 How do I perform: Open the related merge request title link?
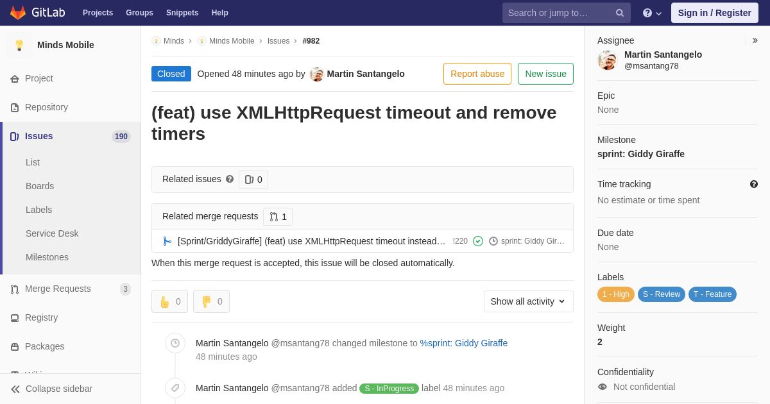(311, 241)
